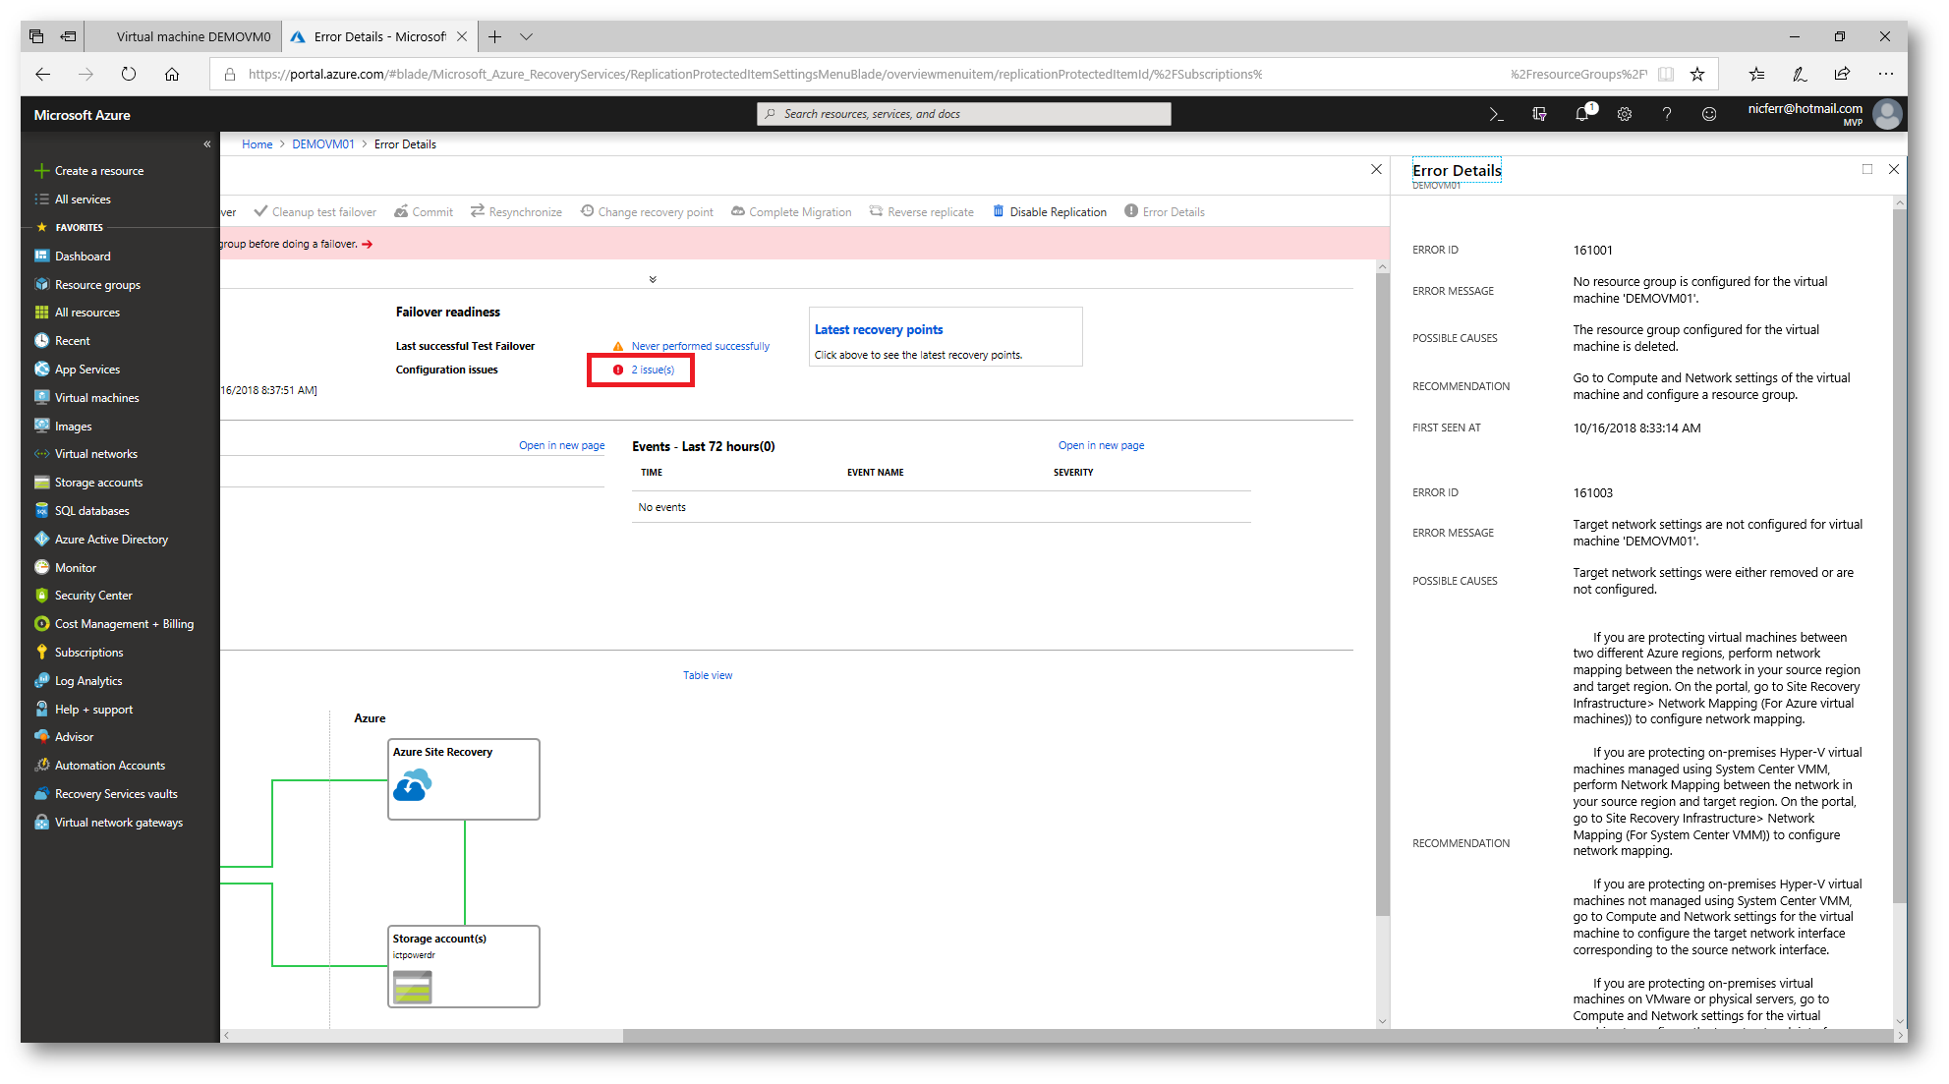Image resolution: width=1949 pixels, height=1084 pixels.
Task: Open a new browser tab
Action: (x=495, y=37)
